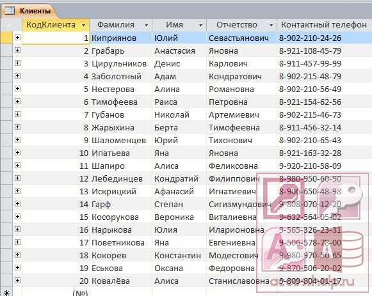Expand the plus box for Цирульников row

pyautogui.click(x=17, y=63)
